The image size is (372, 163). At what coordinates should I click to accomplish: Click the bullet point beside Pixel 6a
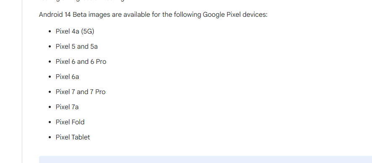(50, 77)
